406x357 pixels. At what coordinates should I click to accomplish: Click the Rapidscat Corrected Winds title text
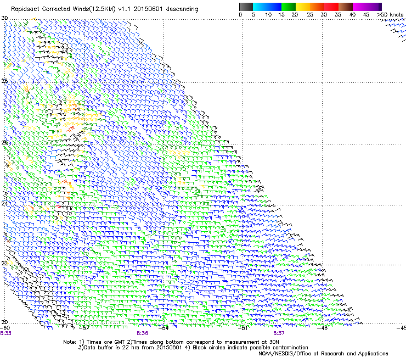105,9
